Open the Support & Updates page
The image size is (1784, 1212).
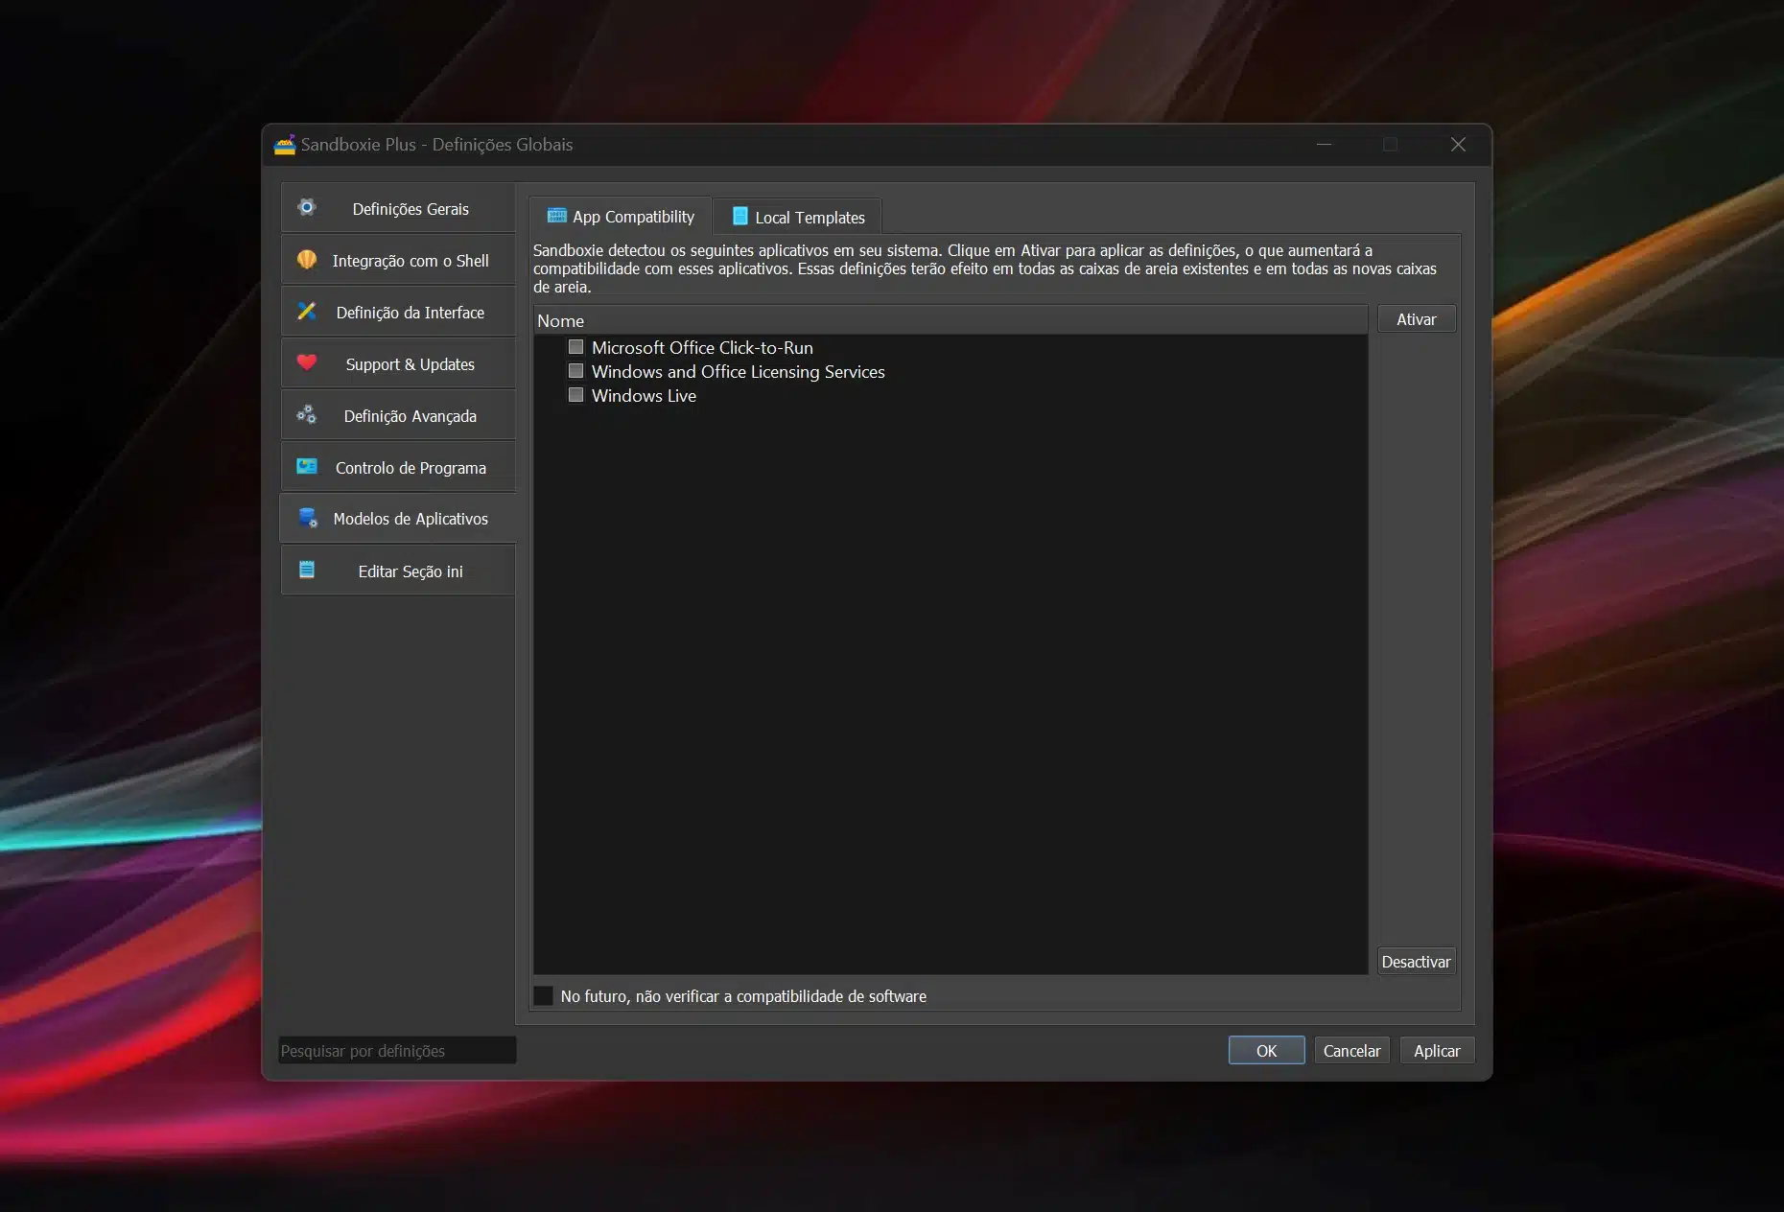point(398,363)
